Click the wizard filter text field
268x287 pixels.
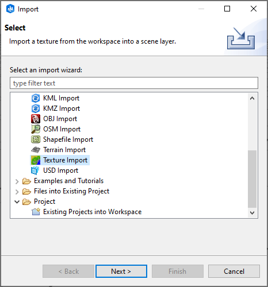coord(134,83)
